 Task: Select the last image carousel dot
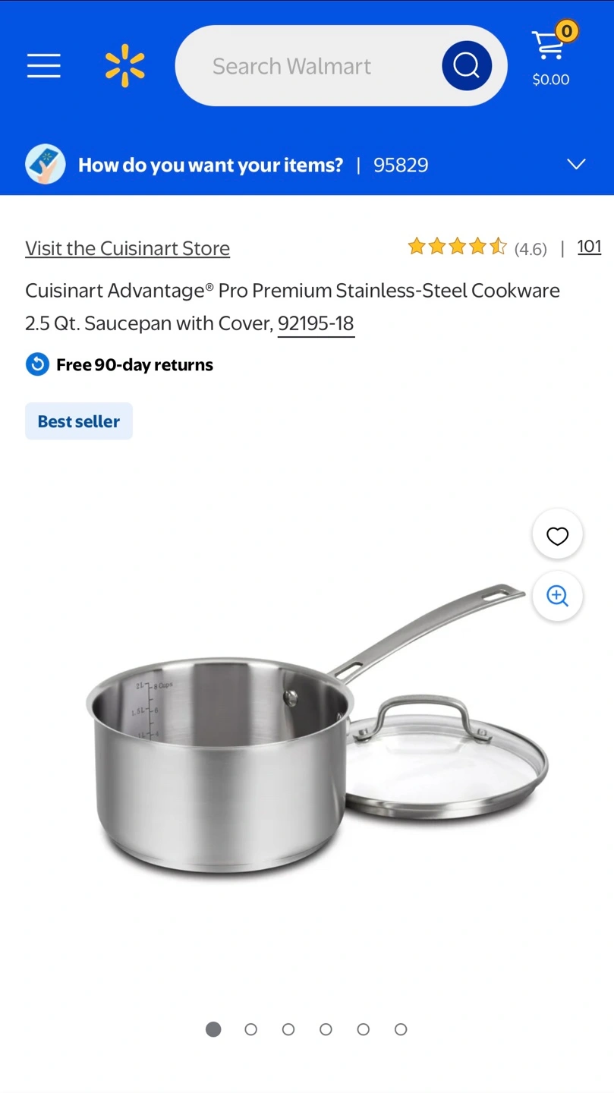401,1029
